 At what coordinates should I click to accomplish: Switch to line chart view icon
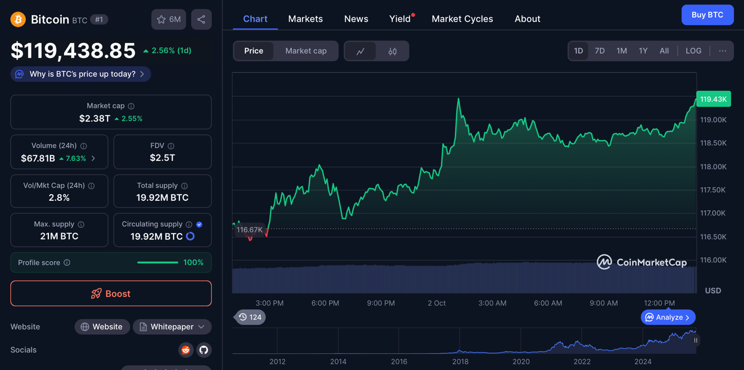click(x=360, y=51)
